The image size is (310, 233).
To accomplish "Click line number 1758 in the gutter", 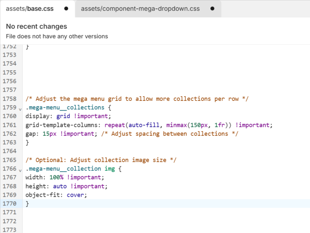I will pyautogui.click(x=9, y=99).
